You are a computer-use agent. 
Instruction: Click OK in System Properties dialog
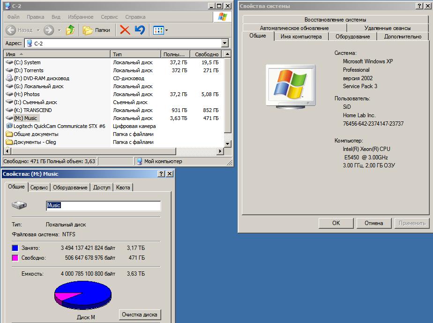pyautogui.click(x=336, y=223)
